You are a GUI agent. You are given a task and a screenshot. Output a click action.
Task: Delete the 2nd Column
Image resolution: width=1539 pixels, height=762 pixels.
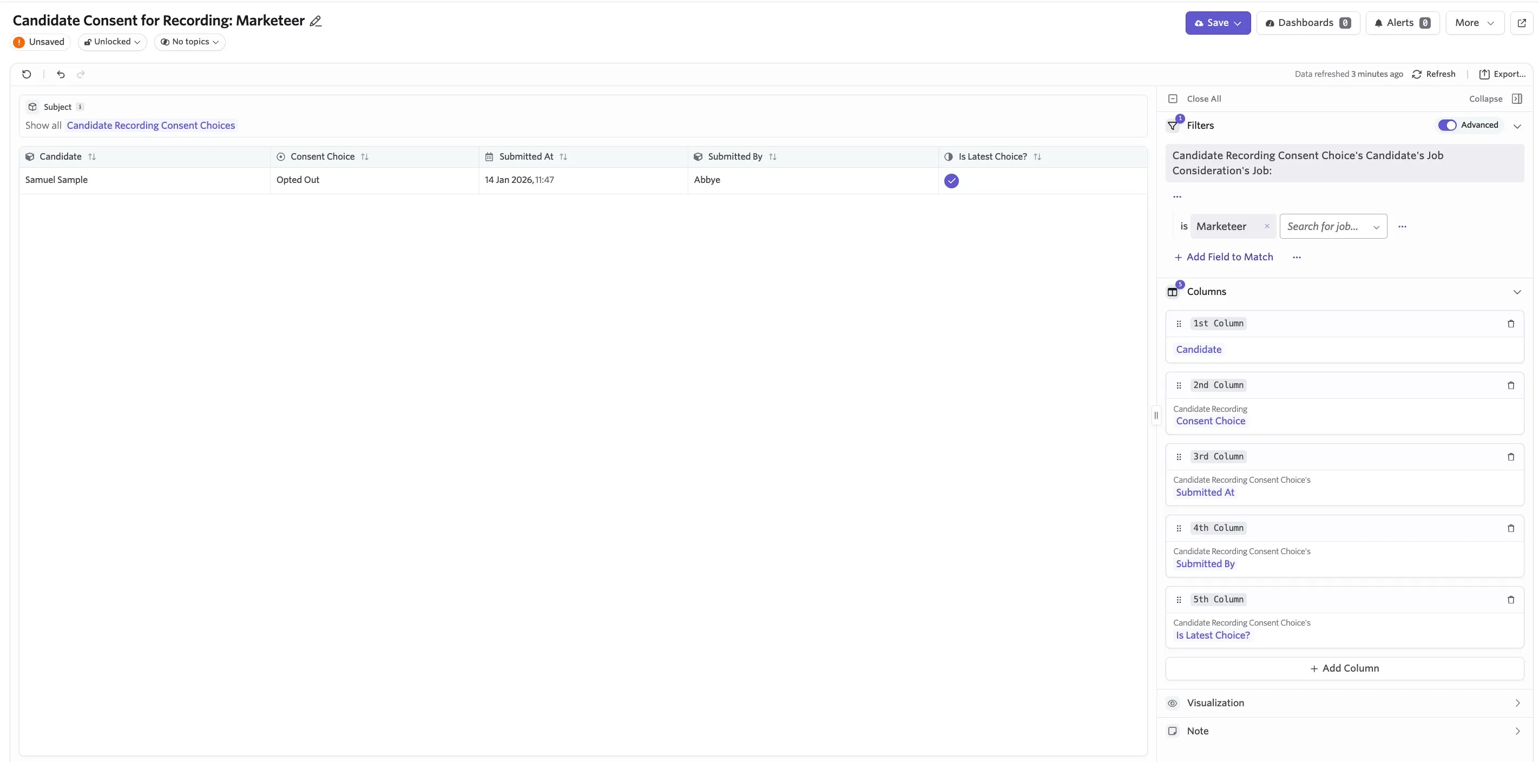click(x=1510, y=385)
